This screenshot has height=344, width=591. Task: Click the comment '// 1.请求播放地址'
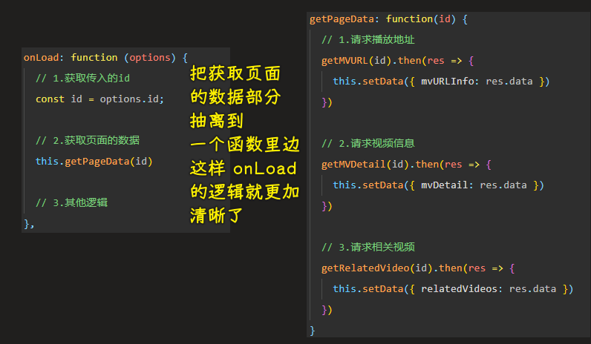tap(368, 40)
